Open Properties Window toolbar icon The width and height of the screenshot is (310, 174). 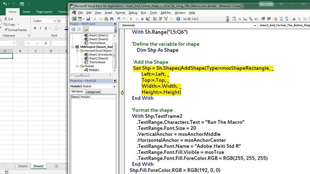point(160,19)
